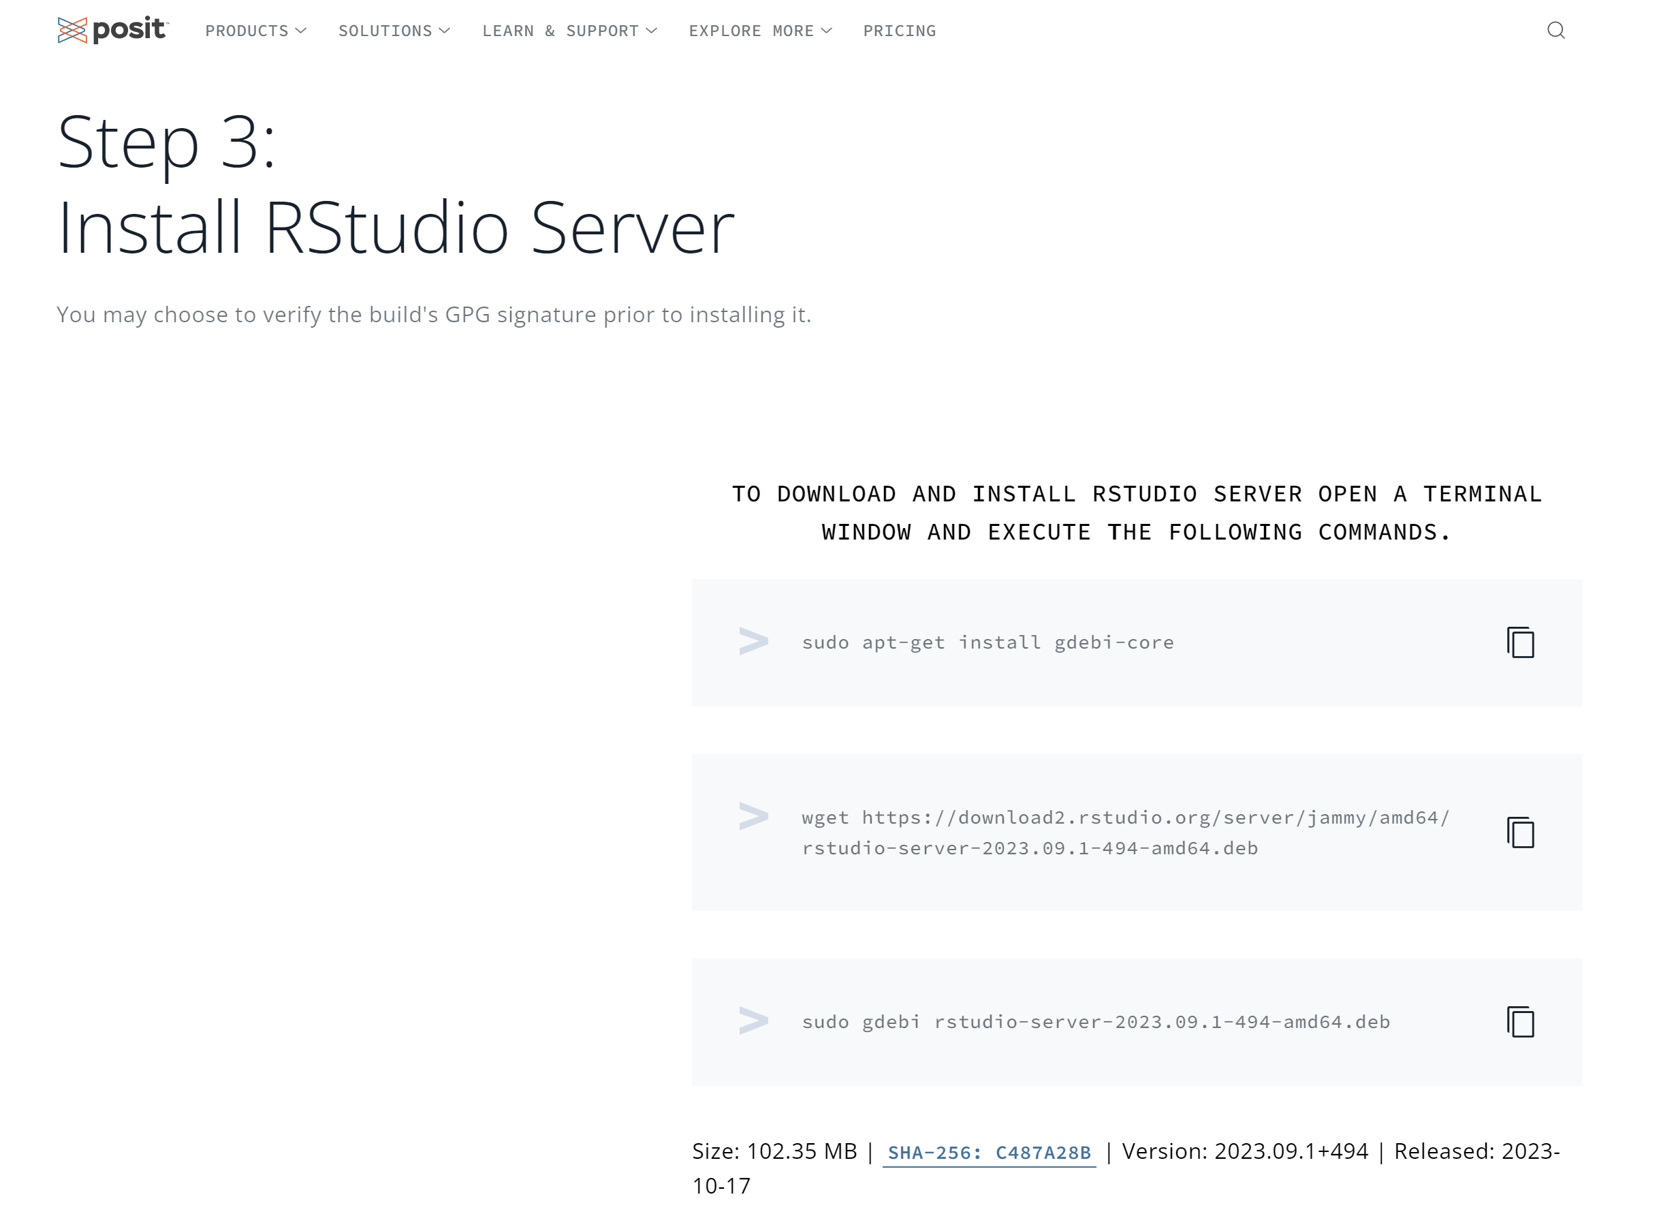Screen dimensions: 1674x1229
Task: Click the 'TO DOWNLOAD AND INSTALL RSTUDIO SERVER' instructions
Action: (1137, 513)
